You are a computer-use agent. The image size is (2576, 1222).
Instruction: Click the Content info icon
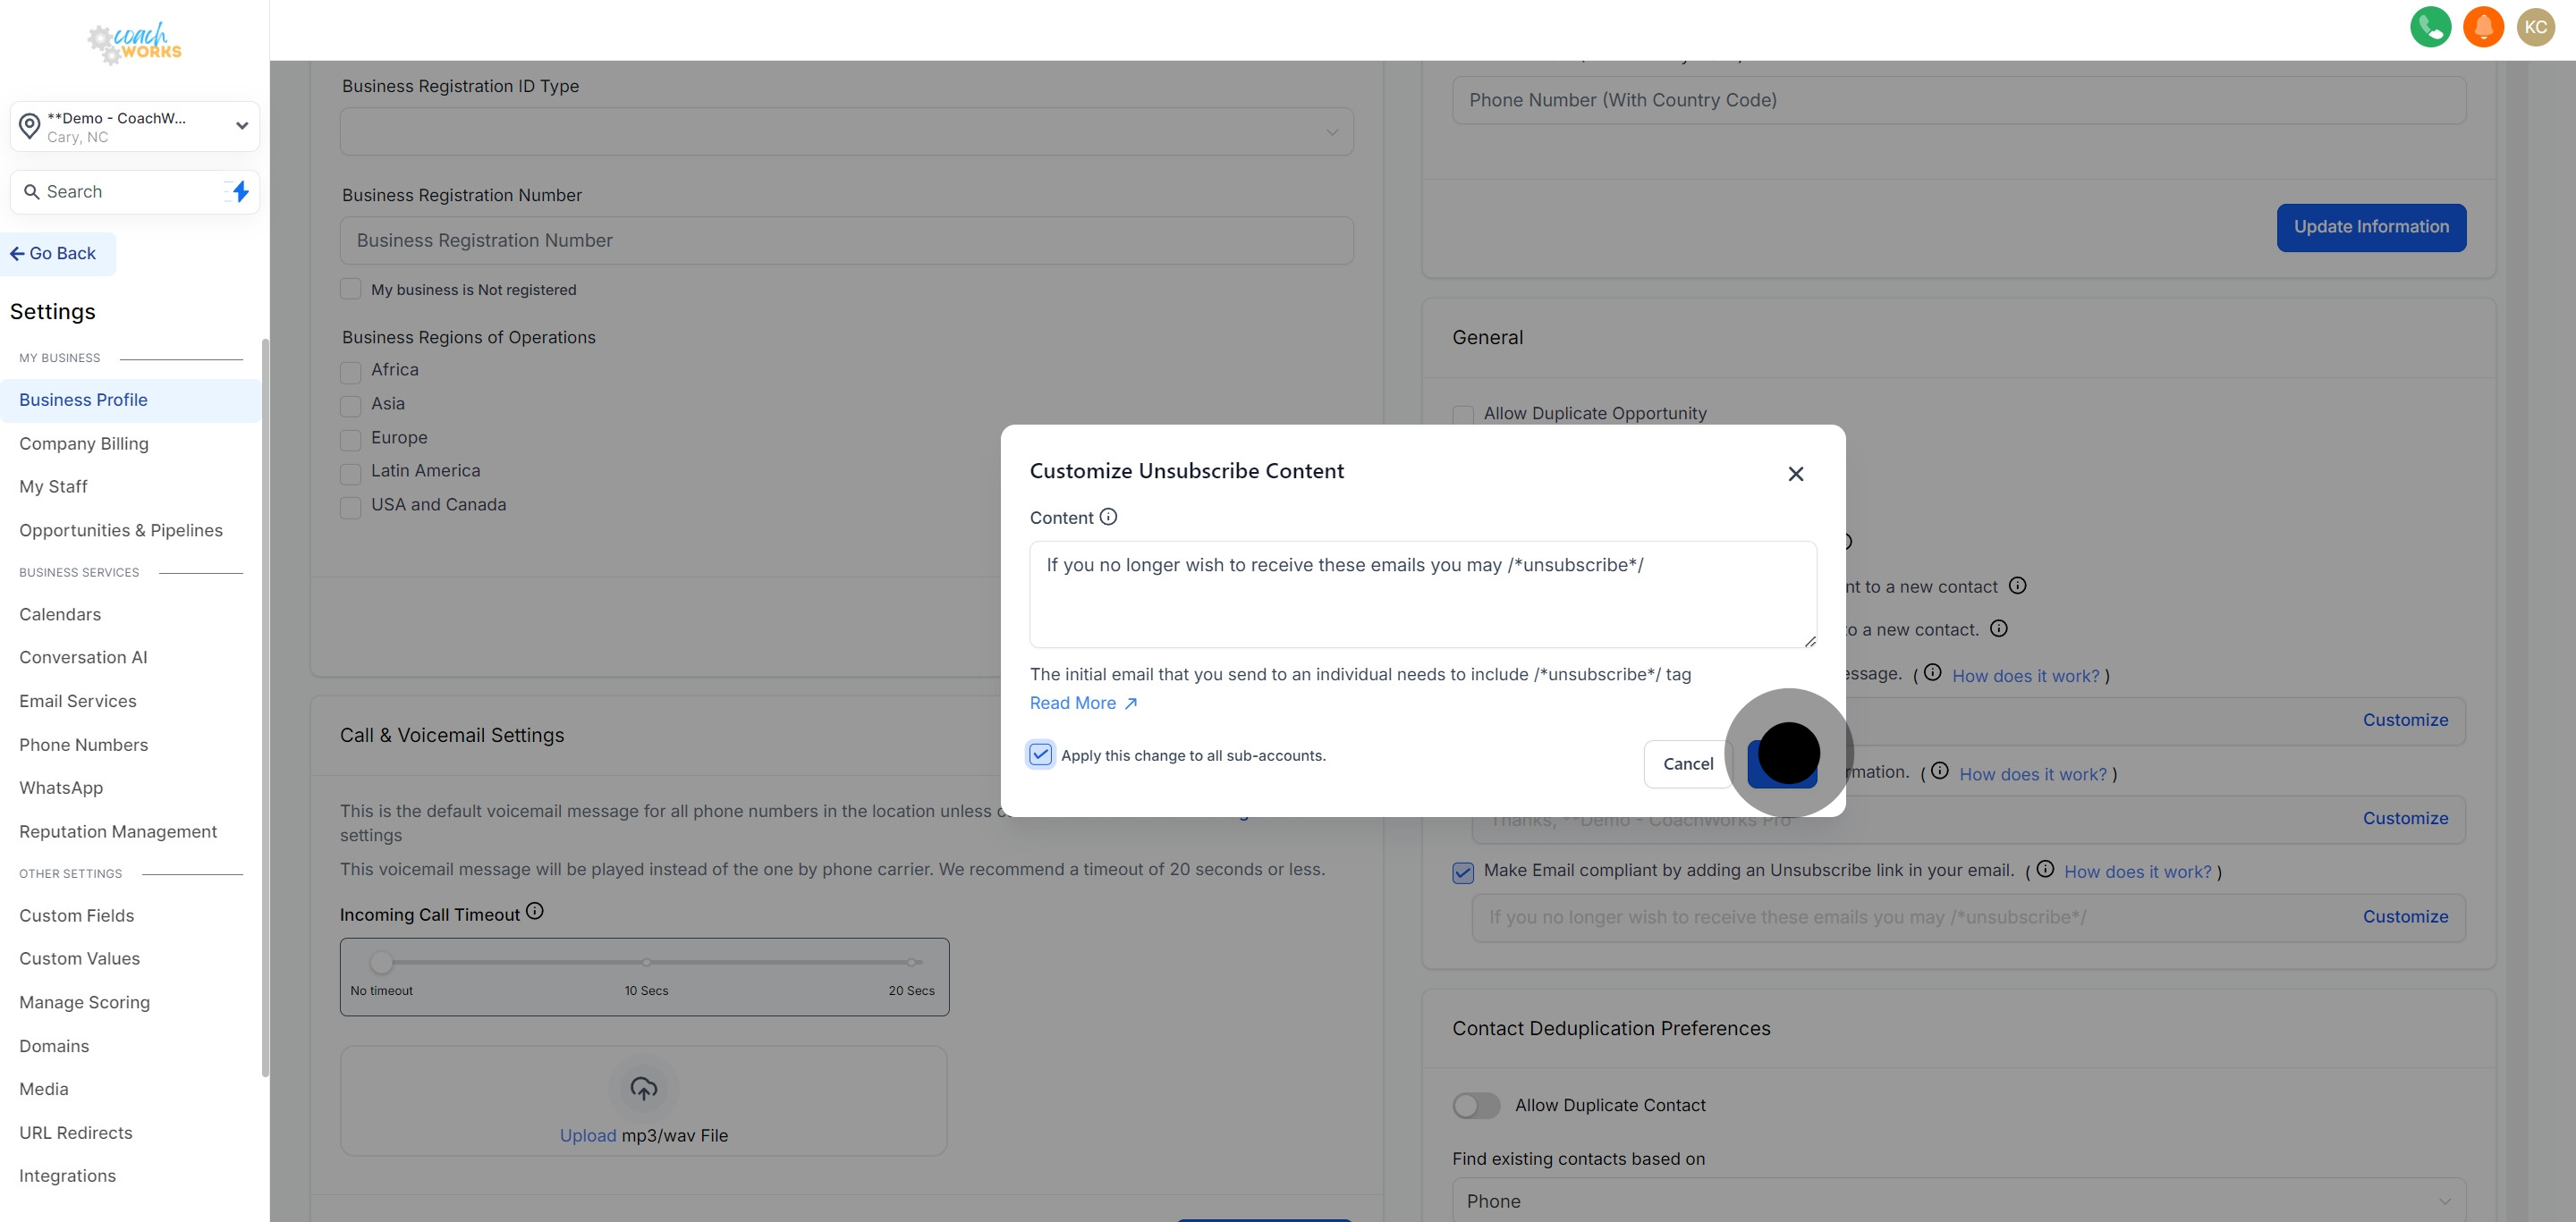click(1108, 517)
